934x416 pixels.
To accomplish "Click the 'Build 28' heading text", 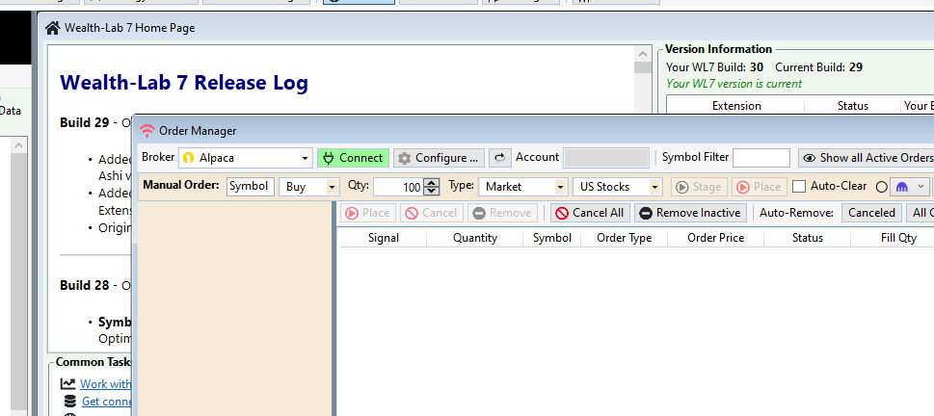I will pyautogui.click(x=85, y=286).
